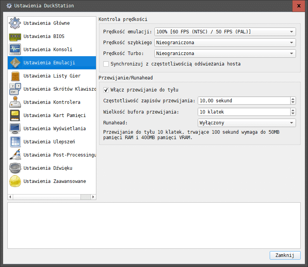Image resolution: width=308 pixels, height=267 pixels.
Task: Select Ustawienia Wyświetlania category
Action: (52, 129)
